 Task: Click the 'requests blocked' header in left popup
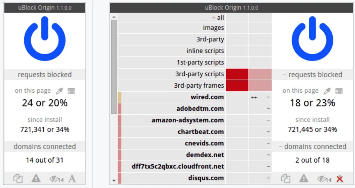(x=45, y=75)
